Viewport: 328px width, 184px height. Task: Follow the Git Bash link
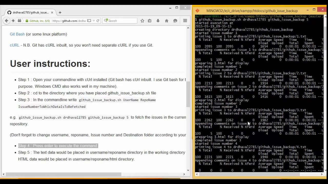pos(17,34)
